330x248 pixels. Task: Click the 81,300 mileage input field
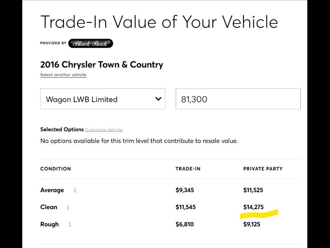238,99
